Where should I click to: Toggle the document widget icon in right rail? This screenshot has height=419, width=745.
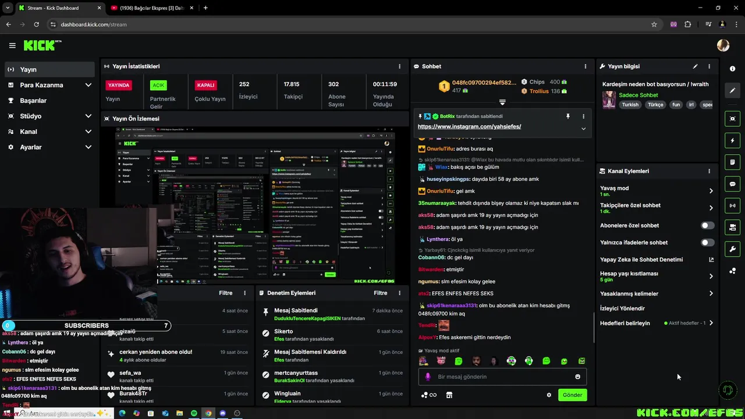[x=732, y=162]
